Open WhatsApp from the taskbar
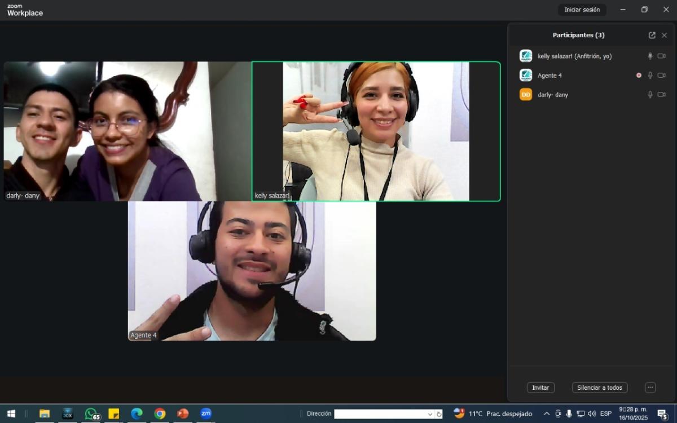Viewport: 677px width, 423px height. [x=91, y=414]
